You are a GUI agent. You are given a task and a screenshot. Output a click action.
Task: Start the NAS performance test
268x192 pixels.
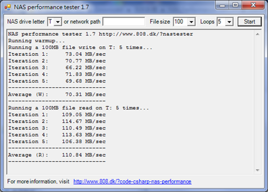click(x=250, y=22)
